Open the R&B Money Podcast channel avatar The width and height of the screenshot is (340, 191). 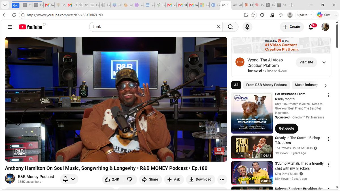(x=10, y=179)
